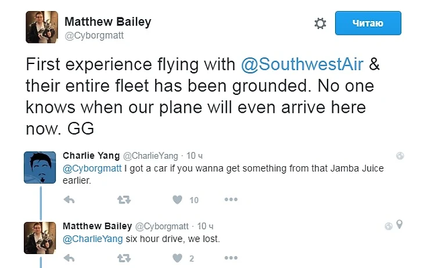Click the timestamp on Charlie Yang's tweet
The image size is (424, 268).
[x=195, y=156]
